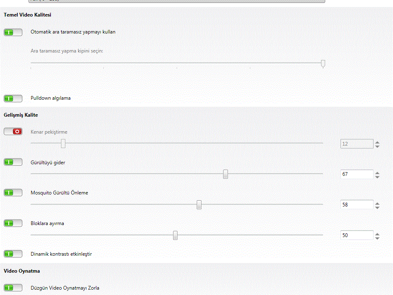Image resolution: width=393 pixels, height=295 pixels.
Task: Click the Gürültüyü gider slider handle
Action: pyautogui.click(x=225, y=174)
